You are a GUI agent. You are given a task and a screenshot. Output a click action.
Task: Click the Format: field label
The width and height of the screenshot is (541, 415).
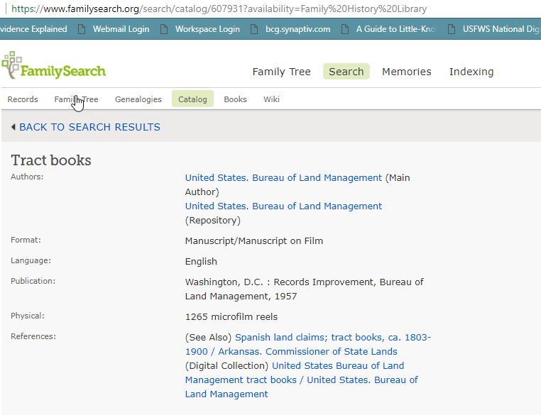pos(26,240)
